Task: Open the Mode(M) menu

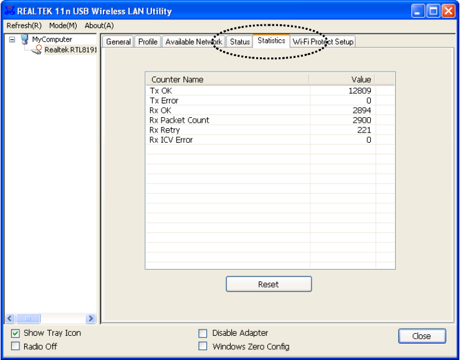Action: 63,26
